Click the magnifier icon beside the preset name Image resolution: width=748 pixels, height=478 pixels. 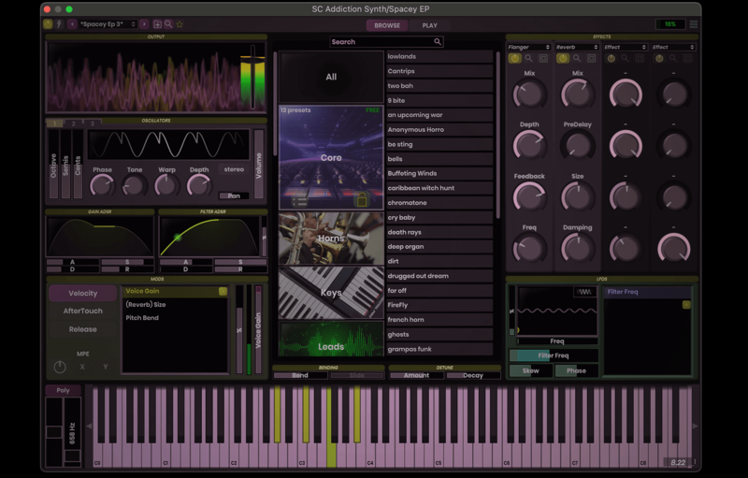coord(168,23)
